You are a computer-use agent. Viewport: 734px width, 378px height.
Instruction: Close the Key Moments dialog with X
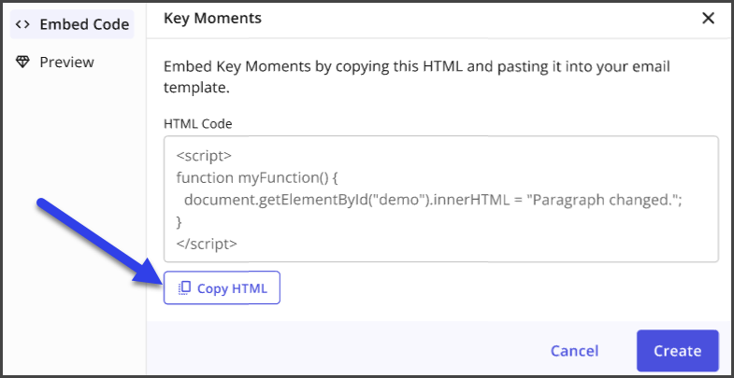(708, 19)
